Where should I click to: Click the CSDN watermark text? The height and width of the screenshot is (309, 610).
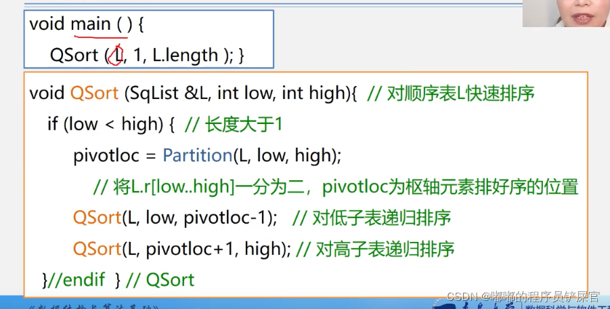[x=522, y=297]
